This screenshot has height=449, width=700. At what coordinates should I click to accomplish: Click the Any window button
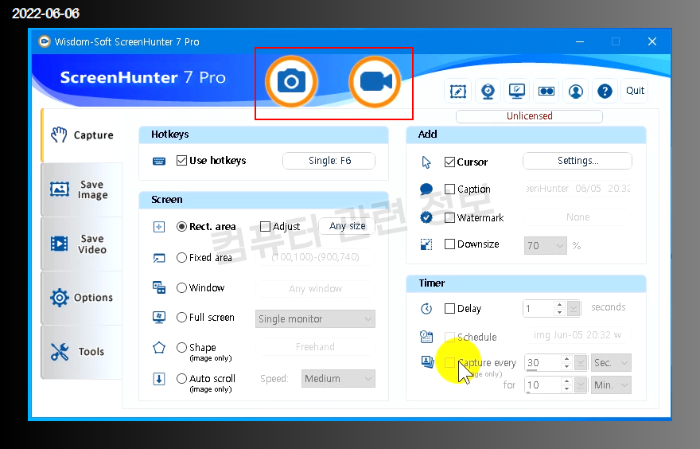(315, 289)
